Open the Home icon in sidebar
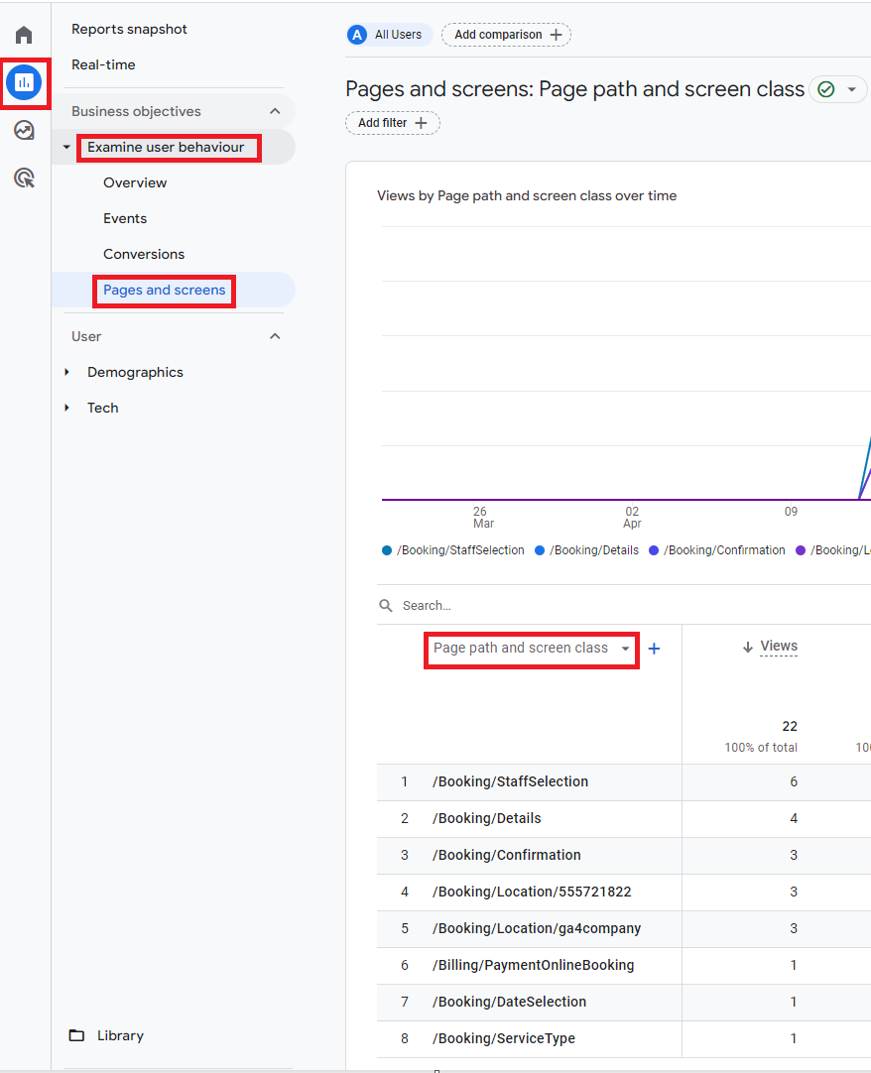 tap(24, 35)
